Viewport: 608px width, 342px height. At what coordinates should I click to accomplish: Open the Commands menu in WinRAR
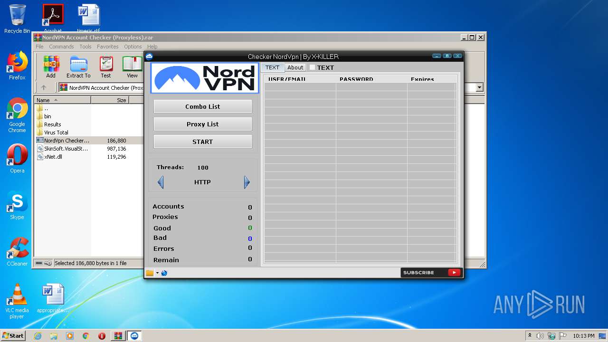click(61, 47)
